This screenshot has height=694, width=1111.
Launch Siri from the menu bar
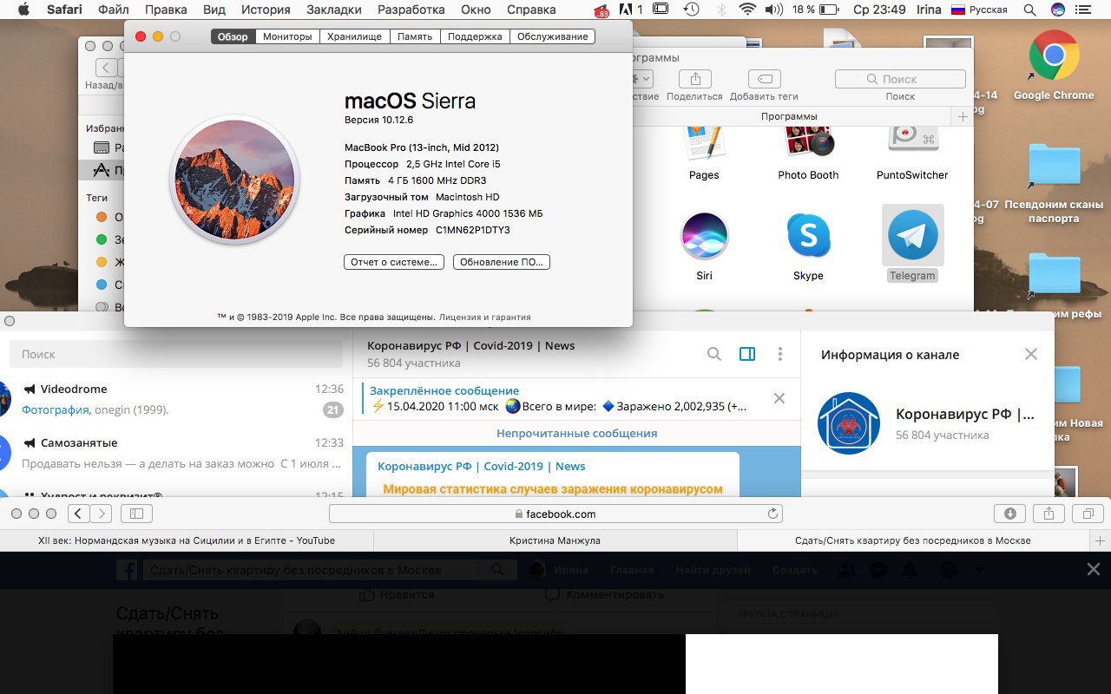click(x=1057, y=10)
